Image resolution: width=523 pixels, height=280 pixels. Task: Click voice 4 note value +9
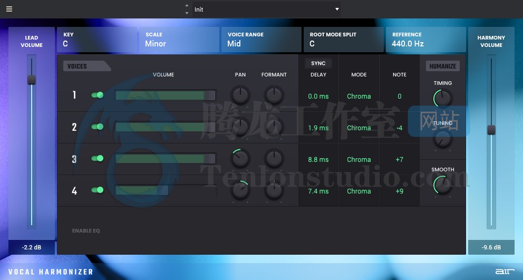[400, 191]
